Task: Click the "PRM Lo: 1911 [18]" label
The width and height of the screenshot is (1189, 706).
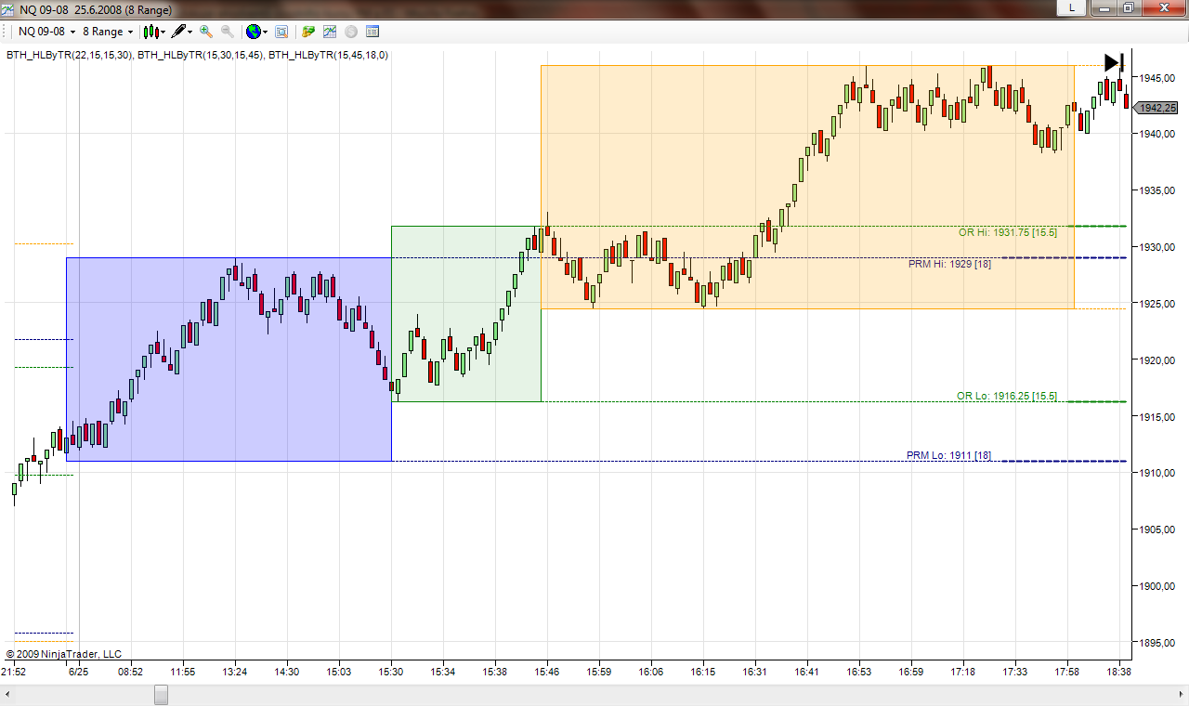Action: tap(949, 455)
